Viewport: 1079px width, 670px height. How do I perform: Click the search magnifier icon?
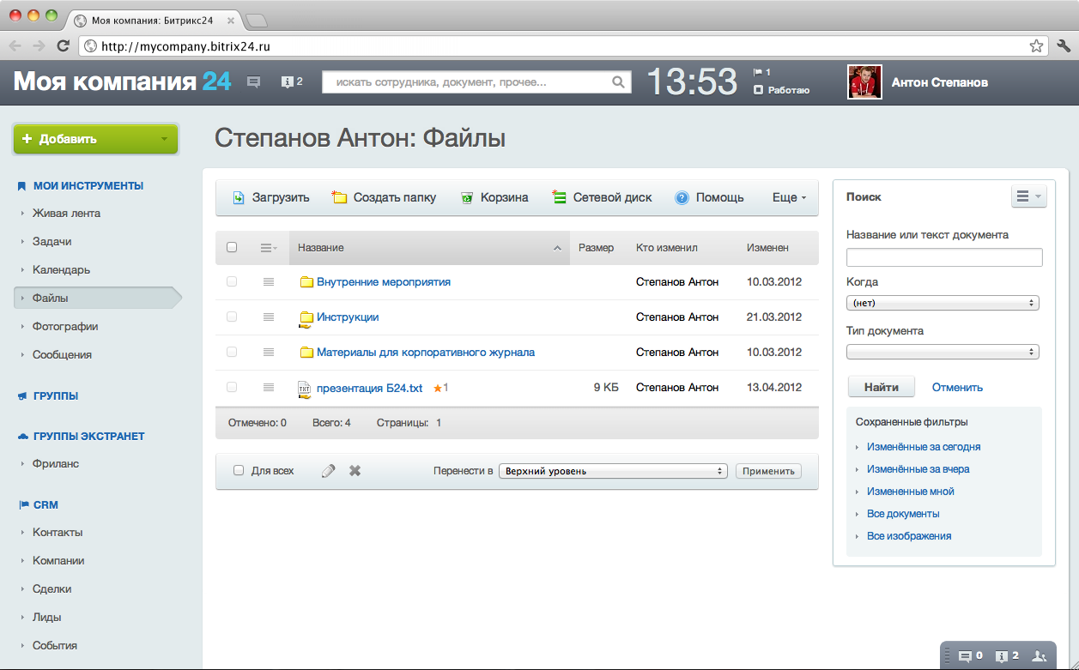click(618, 82)
